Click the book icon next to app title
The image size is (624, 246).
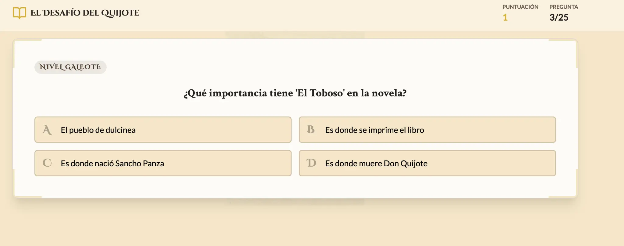click(19, 13)
